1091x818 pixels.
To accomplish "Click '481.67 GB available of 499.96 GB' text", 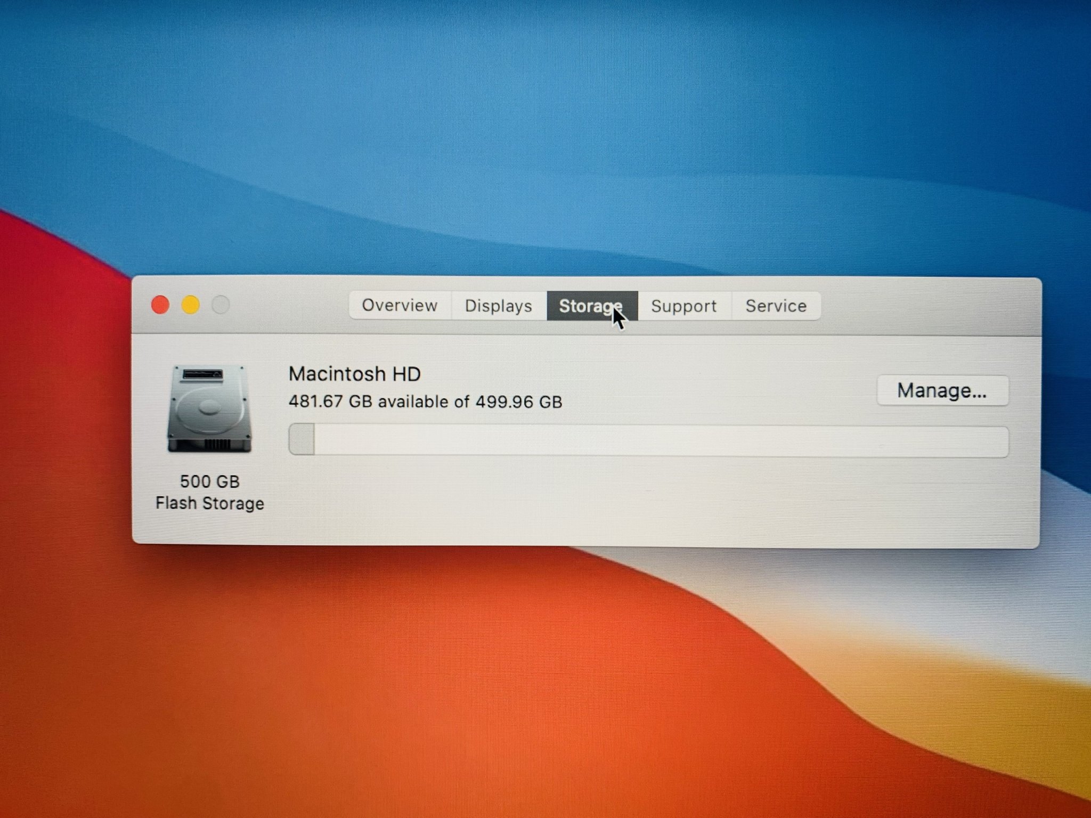I will [425, 402].
